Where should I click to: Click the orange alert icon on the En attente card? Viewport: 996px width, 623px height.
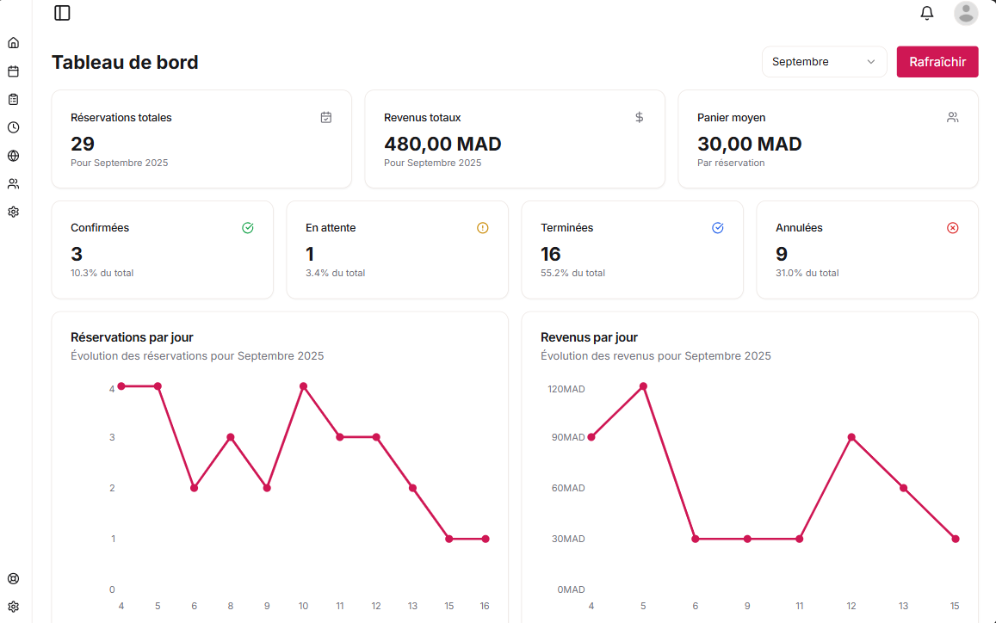[x=482, y=228]
